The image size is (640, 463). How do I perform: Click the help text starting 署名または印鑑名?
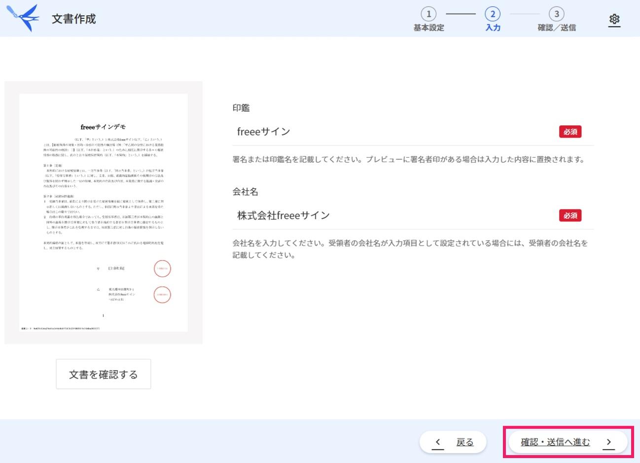pyautogui.click(x=409, y=159)
